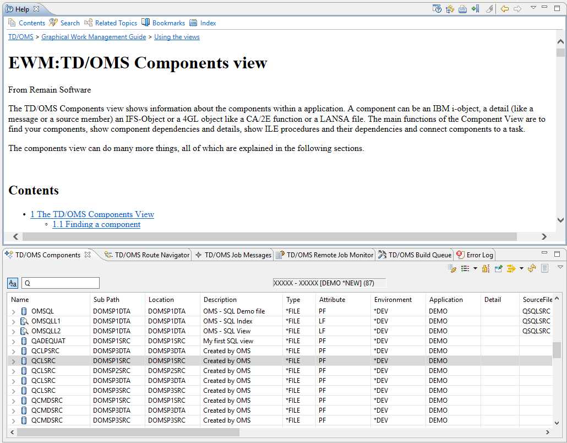Click the Components table horizontal scrollbar thumb
567x443 pixels.
128,432
